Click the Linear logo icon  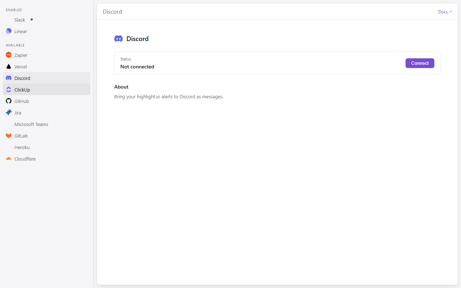(x=9, y=31)
